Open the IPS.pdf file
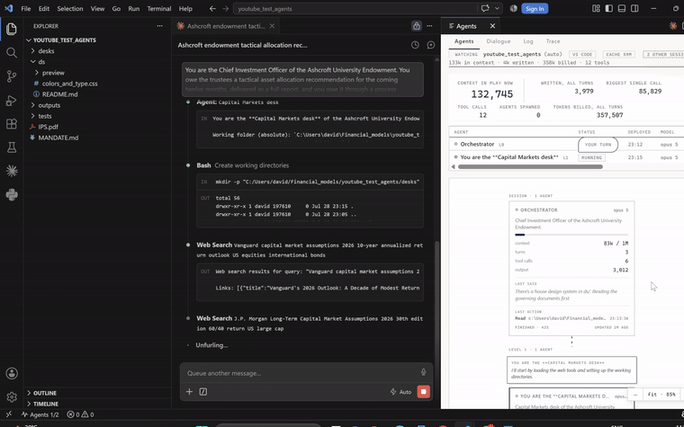 click(x=48, y=127)
